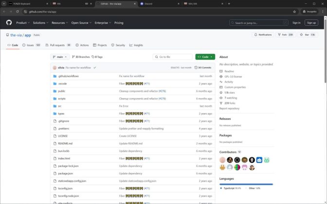Switch to the Pull requests tab
The height and width of the screenshot is (204, 327).
[58, 45]
